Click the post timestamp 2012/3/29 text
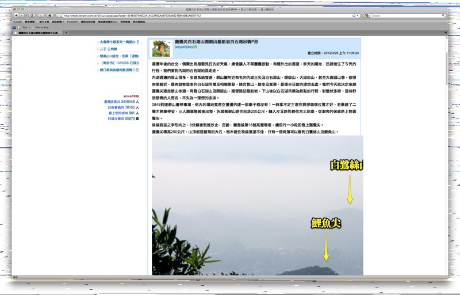Viewport: 460px width, 295px height. (x=333, y=53)
